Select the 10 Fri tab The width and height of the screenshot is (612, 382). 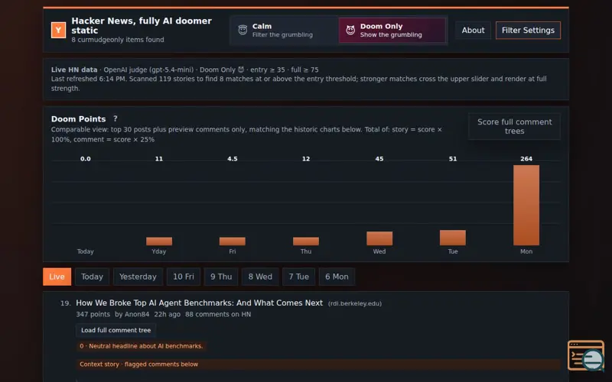click(184, 277)
